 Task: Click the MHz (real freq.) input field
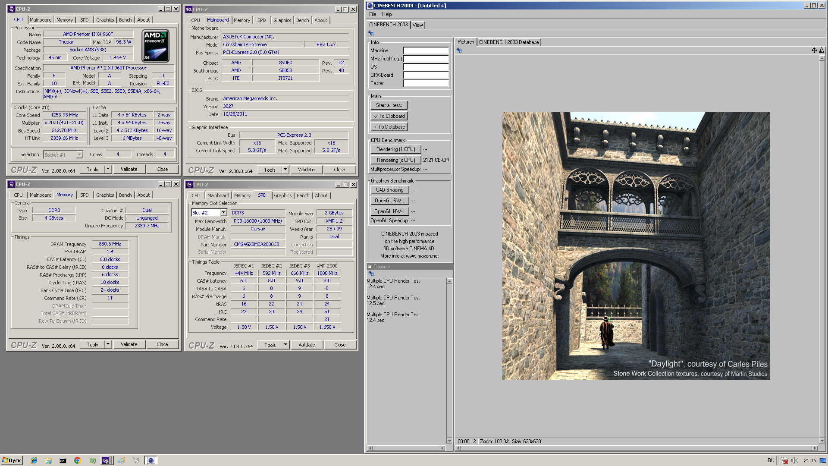(x=426, y=59)
